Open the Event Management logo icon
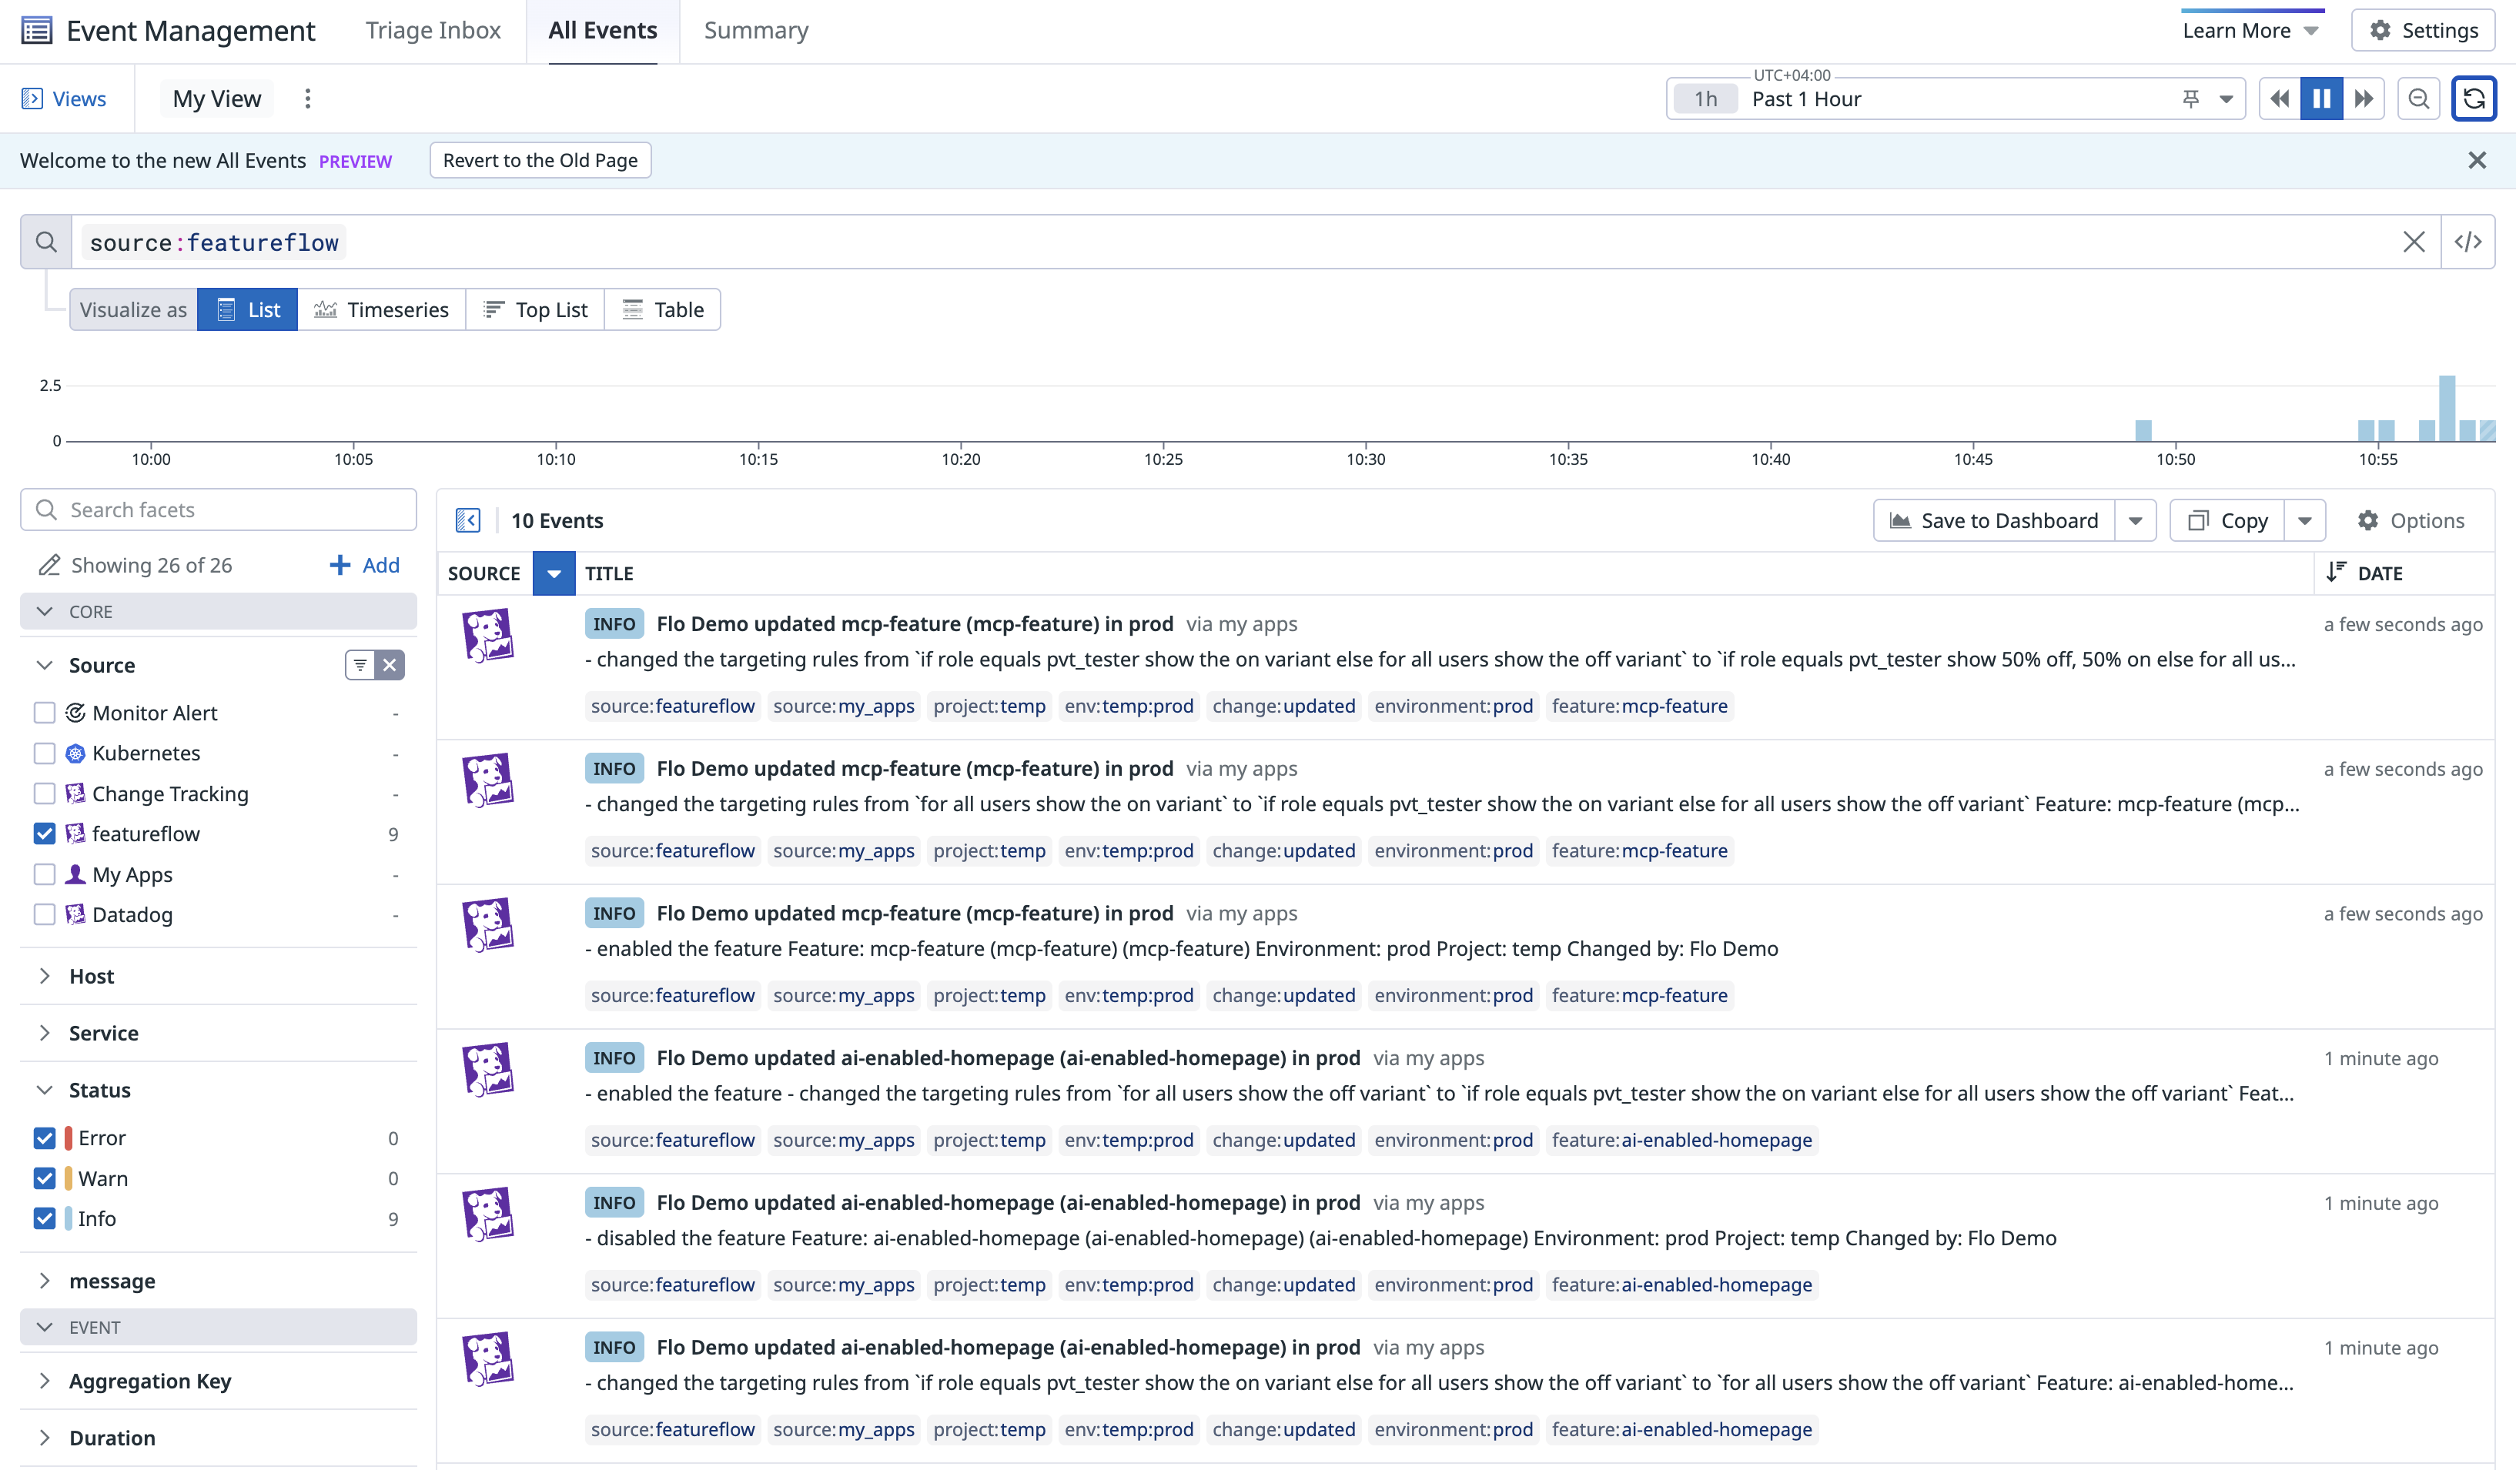2516x1470 pixels. pyautogui.click(x=37, y=30)
